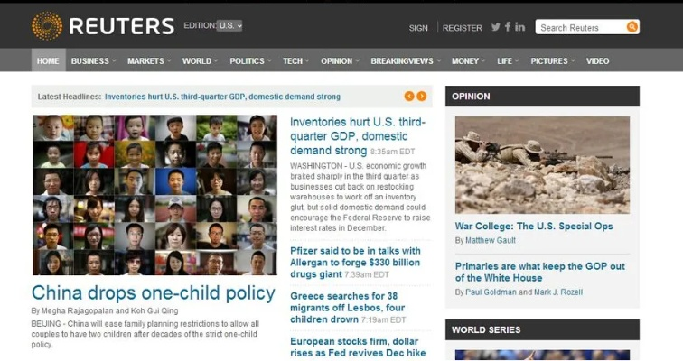683x361 pixels.
Task: Go to the Home tab
Action: [x=48, y=60]
